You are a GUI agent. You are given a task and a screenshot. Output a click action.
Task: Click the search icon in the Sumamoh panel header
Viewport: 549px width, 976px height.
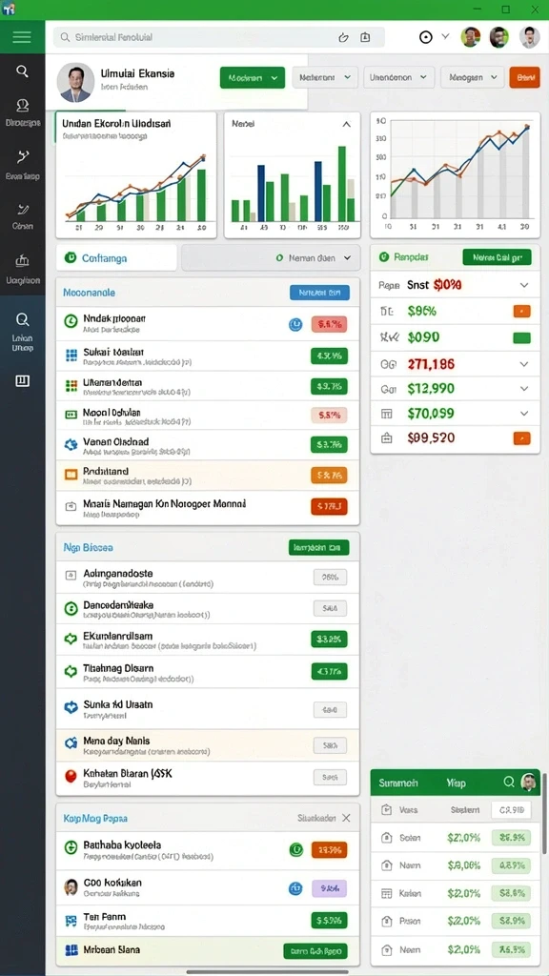click(x=509, y=782)
